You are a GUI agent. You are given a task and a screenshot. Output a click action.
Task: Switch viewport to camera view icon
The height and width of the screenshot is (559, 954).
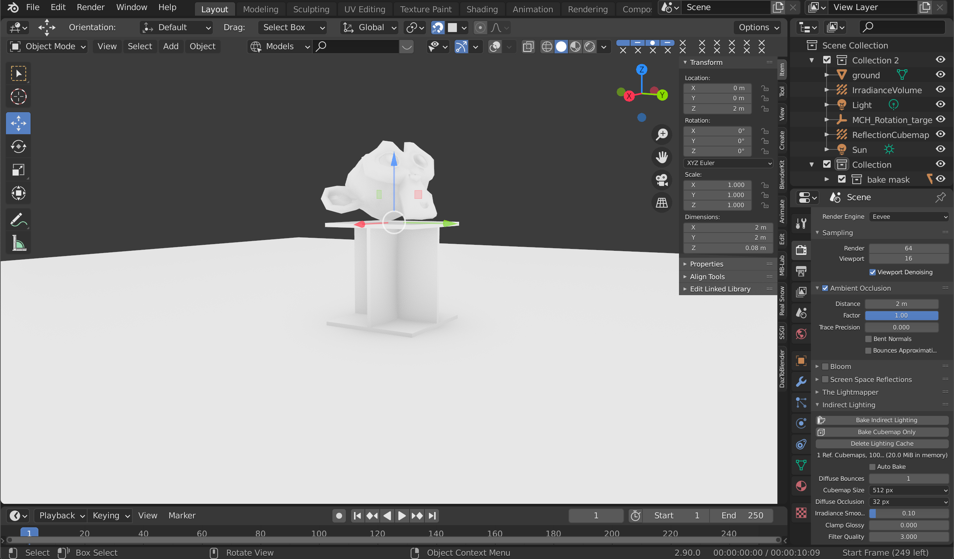[661, 180]
